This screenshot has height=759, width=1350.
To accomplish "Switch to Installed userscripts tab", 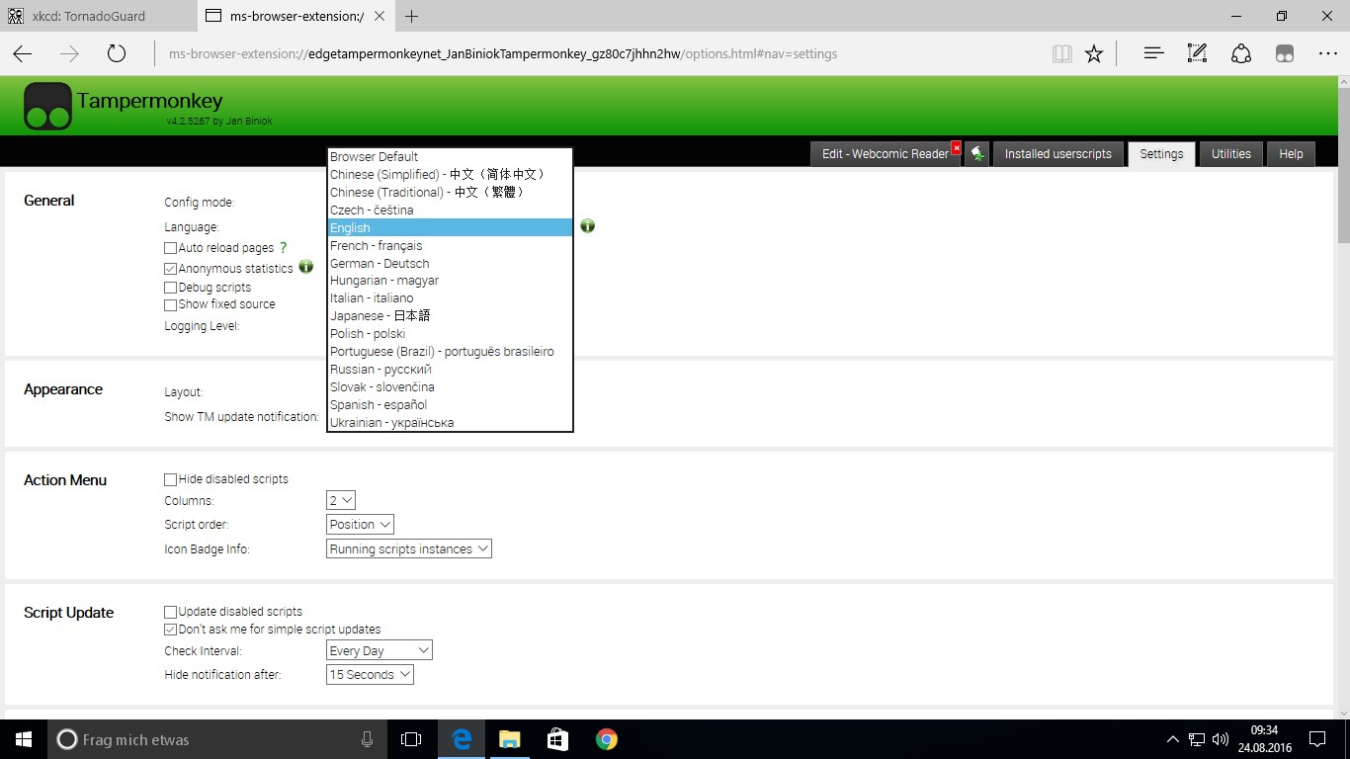I will point(1057,153).
